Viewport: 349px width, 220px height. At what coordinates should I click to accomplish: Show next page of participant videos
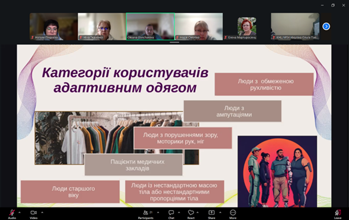[326, 27]
